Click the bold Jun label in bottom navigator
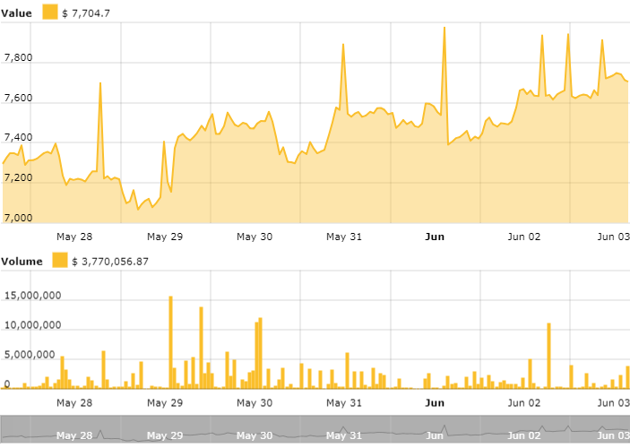630x448 pixels. tap(435, 435)
